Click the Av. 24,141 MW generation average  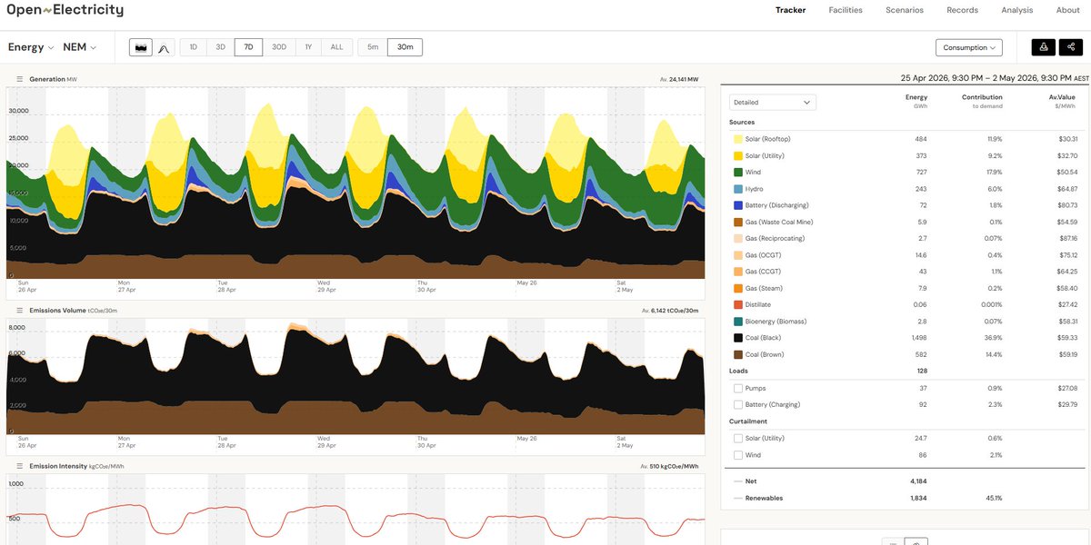pos(679,79)
